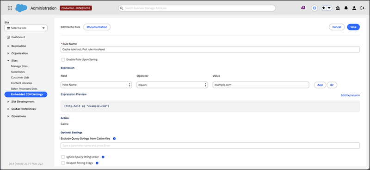The width and height of the screenshot is (370, 170).
Task: Check Ignore Query String Order
Action: 63,157
